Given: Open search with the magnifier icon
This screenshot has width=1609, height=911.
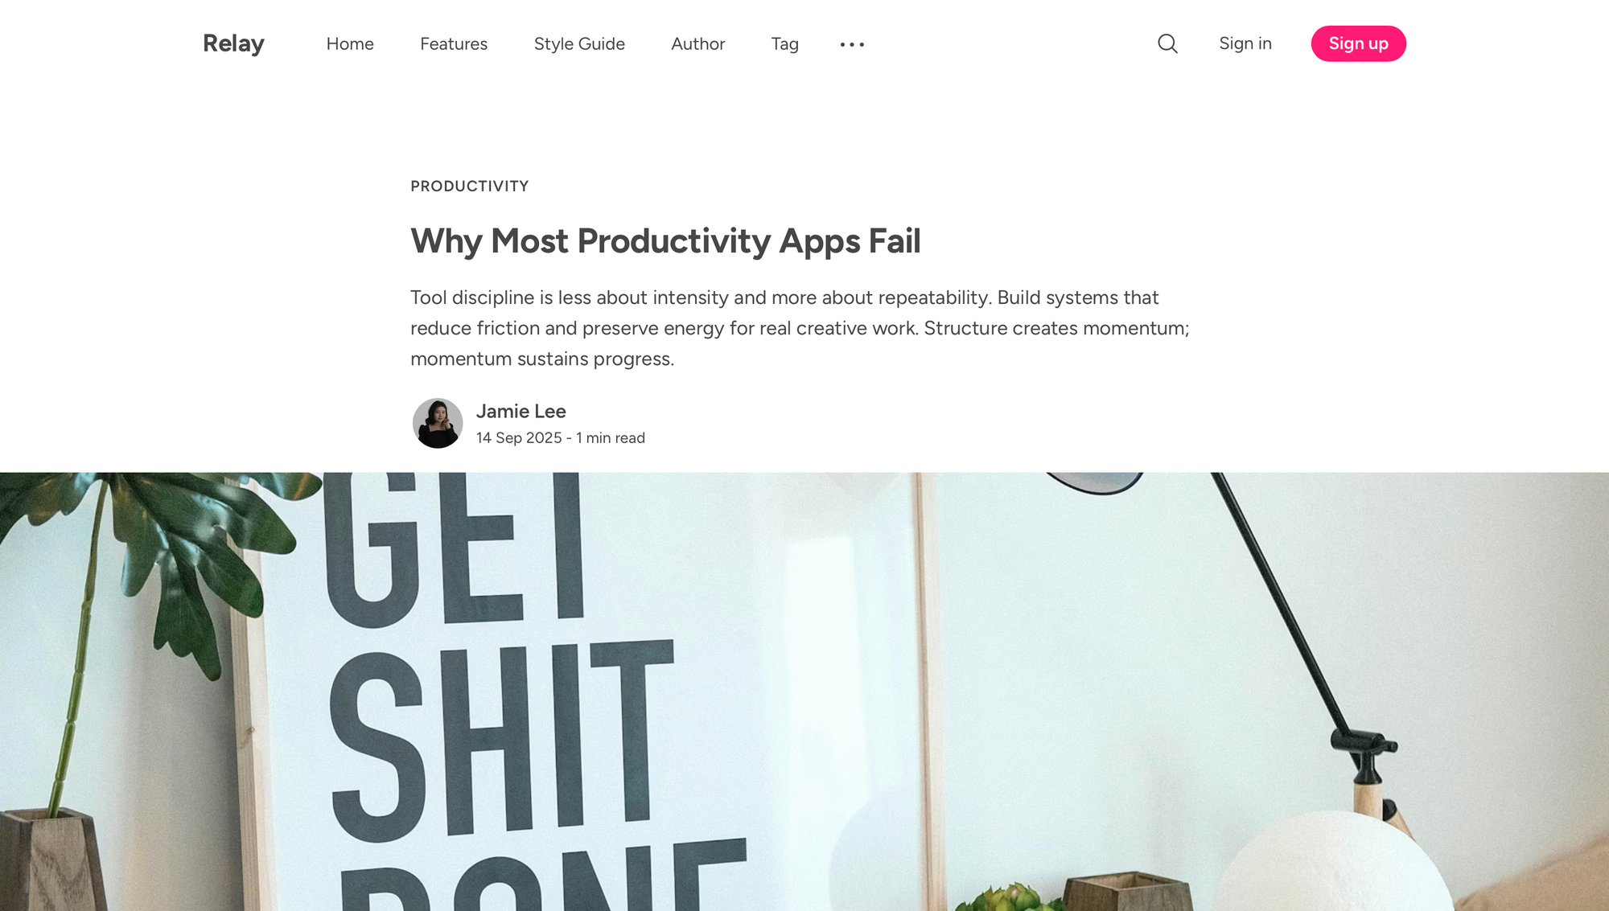Looking at the screenshot, I should point(1167,43).
